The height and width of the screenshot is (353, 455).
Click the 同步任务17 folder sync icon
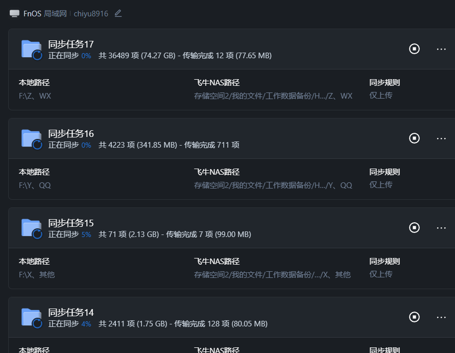point(32,50)
